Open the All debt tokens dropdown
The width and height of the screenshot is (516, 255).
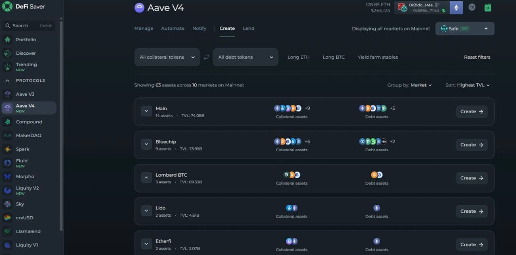(x=246, y=57)
